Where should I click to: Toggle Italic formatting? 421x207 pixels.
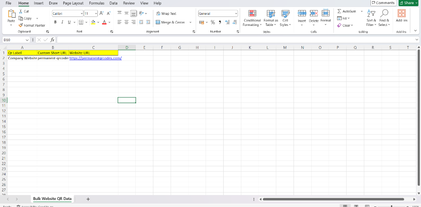click(62, 22)
